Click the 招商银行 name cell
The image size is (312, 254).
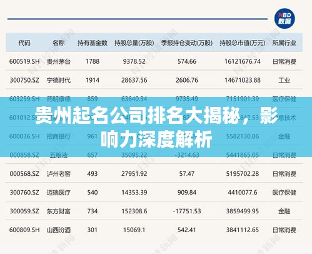coord(59,136)
